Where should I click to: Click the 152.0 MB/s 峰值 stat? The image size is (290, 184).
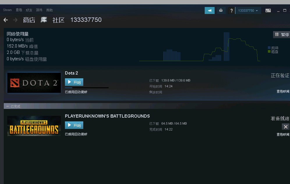point(22,46)
